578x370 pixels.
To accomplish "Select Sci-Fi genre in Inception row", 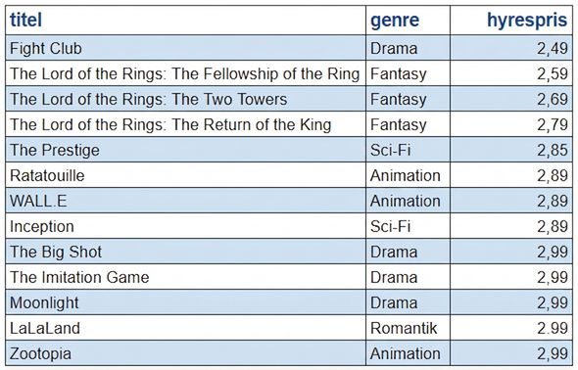I will click(408, 226).
